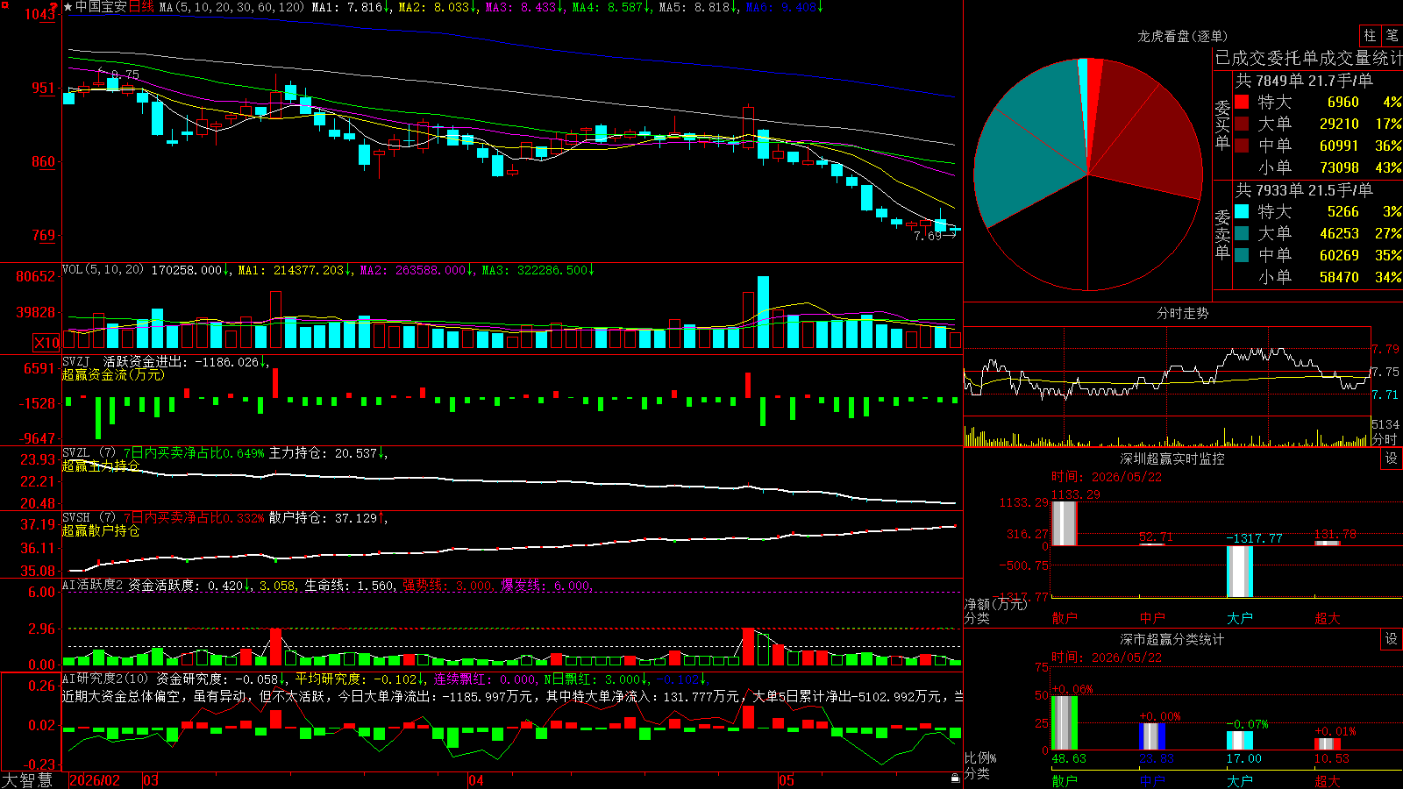The image size is (1403, 789).
Task: Click the 散户持仓: 37.129 value text
Action: [x=323, y=518]
